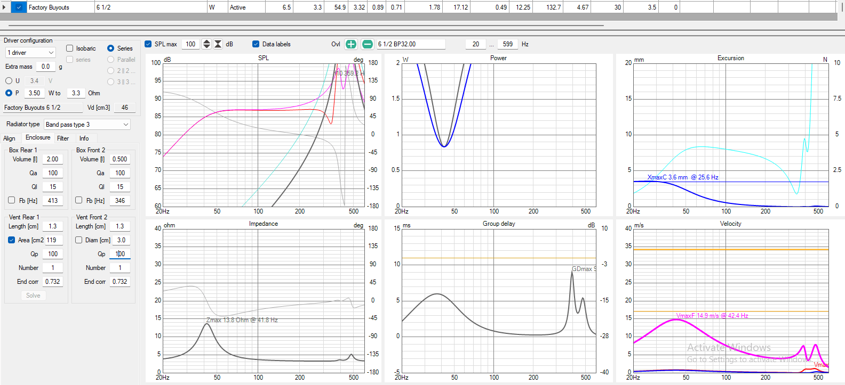Select the P power radio button

[x=9, y=93]
